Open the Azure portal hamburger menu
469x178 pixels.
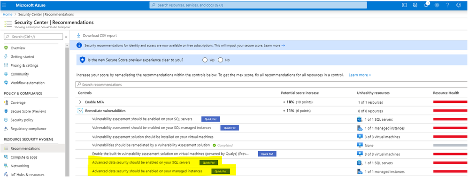coord(4,5)
